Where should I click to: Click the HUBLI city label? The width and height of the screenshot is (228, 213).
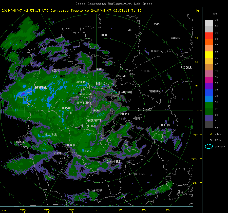coord(71,113)
